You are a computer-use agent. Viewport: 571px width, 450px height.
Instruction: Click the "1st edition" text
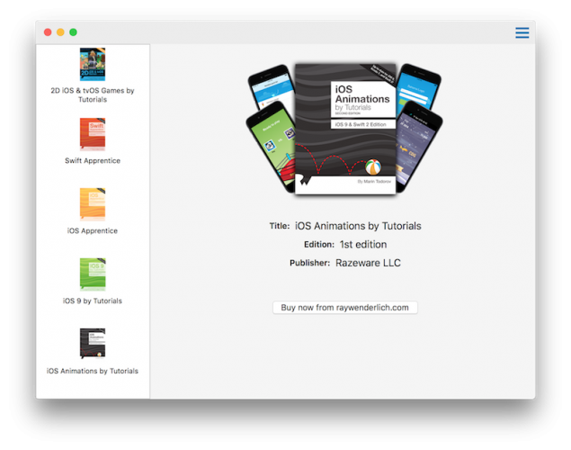tap(363, 245)
